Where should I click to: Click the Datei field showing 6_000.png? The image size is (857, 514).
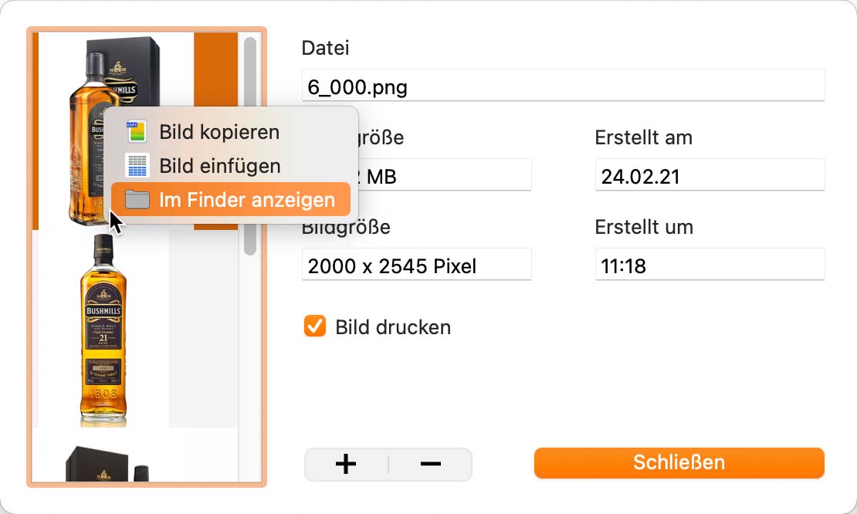563,85
